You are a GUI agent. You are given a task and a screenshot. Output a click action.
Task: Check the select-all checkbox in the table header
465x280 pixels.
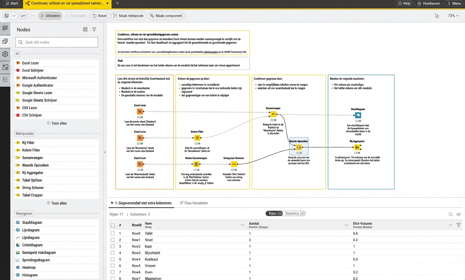tap(112, 225)
